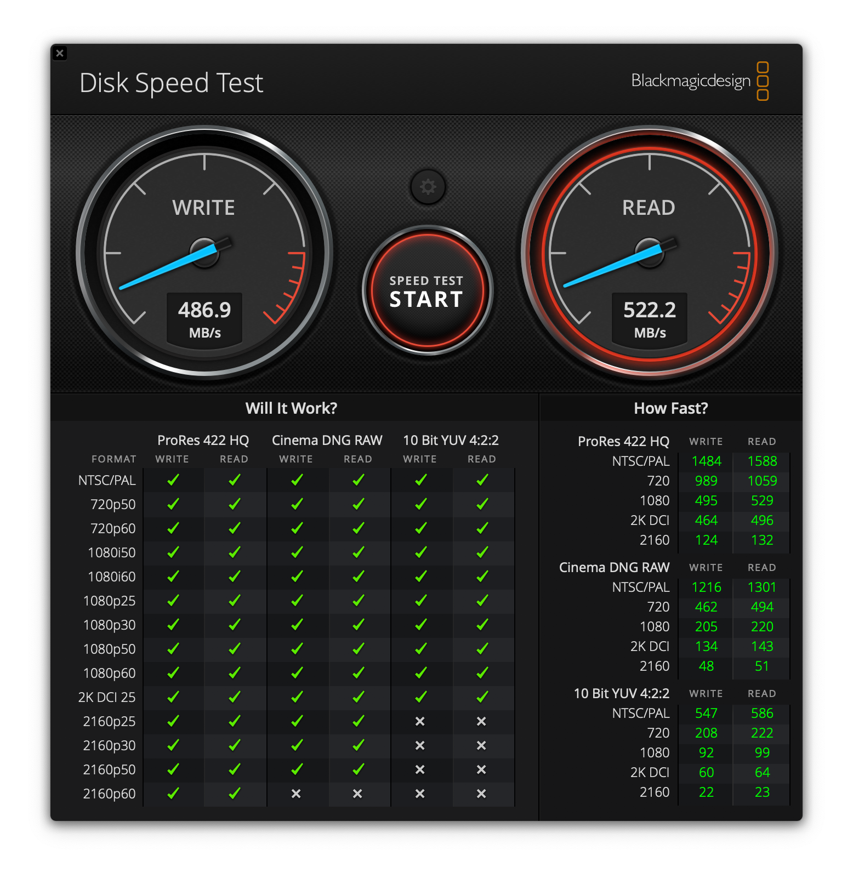Click 10 Bit YUV write X mark for 2160p25
The width and height of the screenshot is (853, 879).
[x=420, y=721]
